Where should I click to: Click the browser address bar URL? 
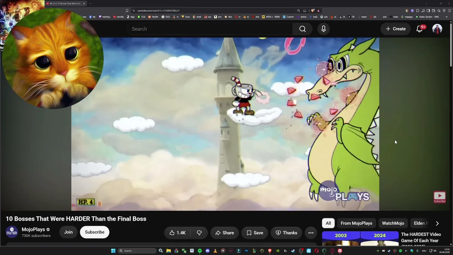click(x=159, y=11)
